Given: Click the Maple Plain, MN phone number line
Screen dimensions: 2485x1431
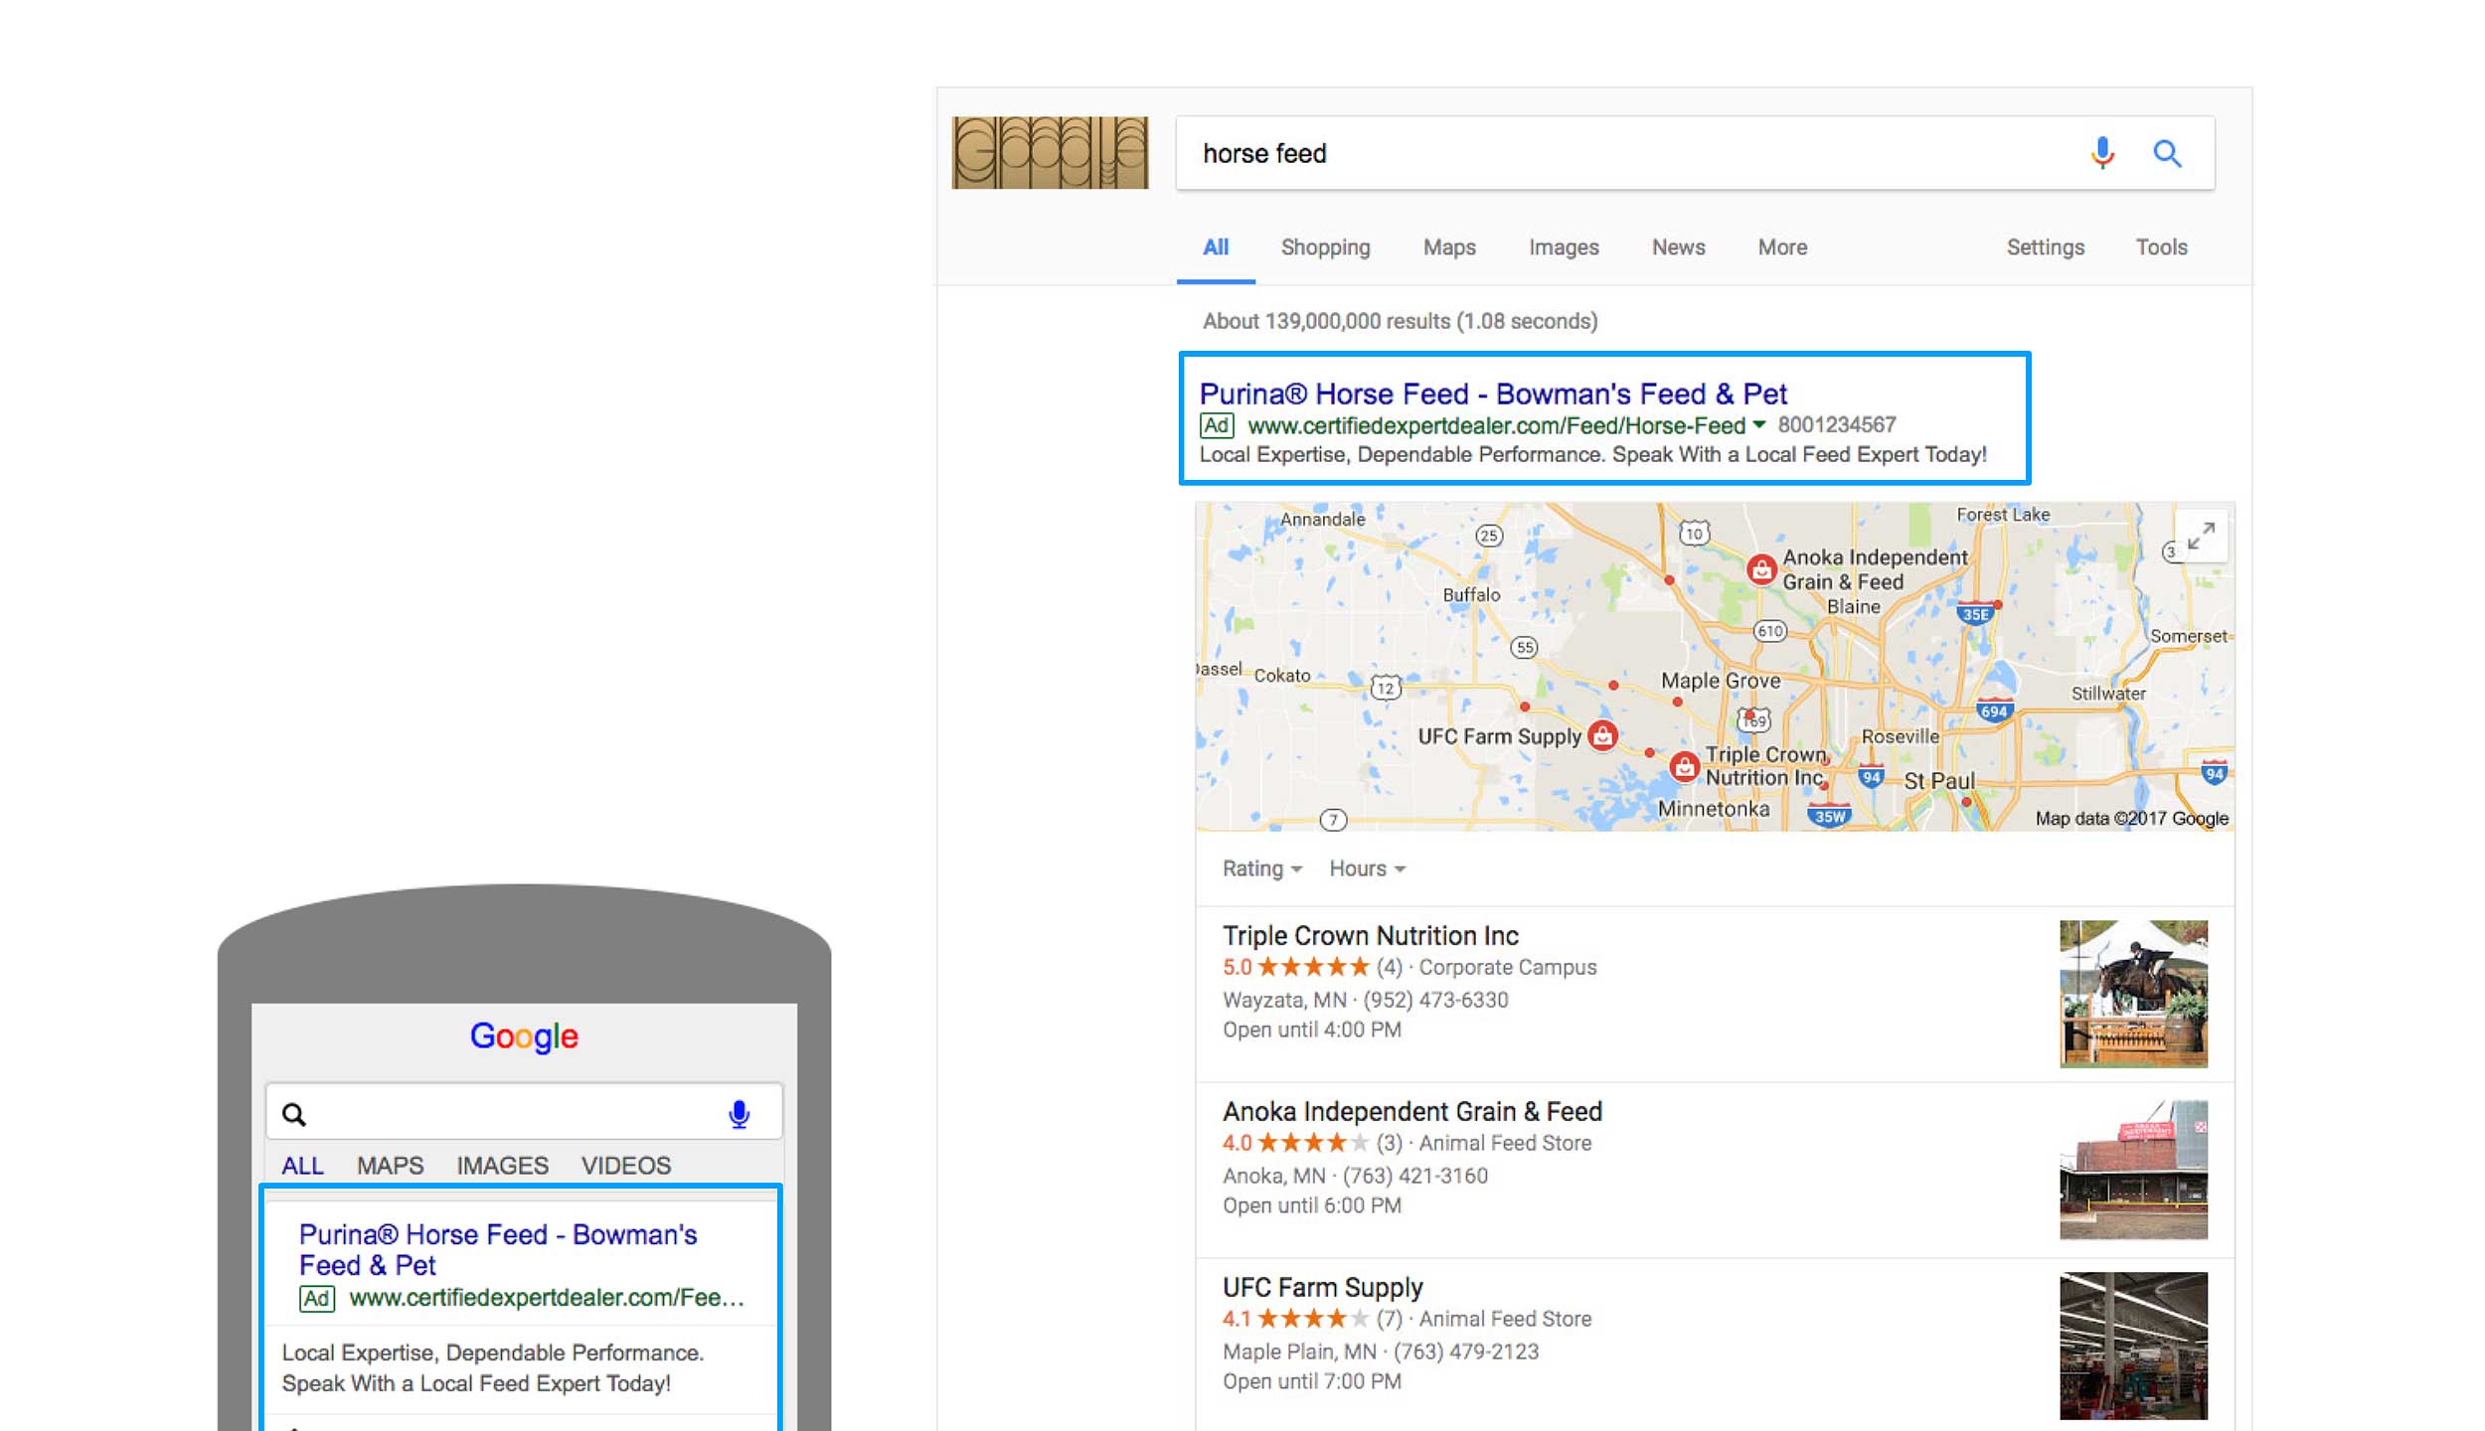Looking at the screenshot, I should [1380, 1351].
